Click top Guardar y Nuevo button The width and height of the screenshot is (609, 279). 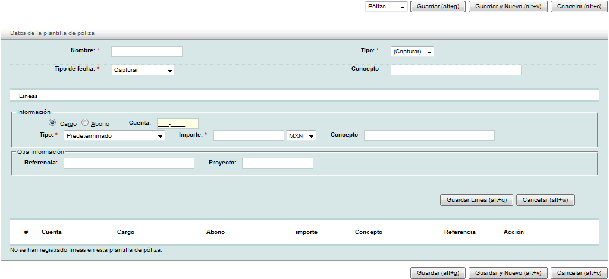[x=508, y=7]
